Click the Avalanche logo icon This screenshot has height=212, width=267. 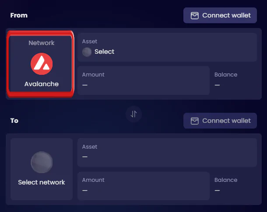tap(42, 64)
